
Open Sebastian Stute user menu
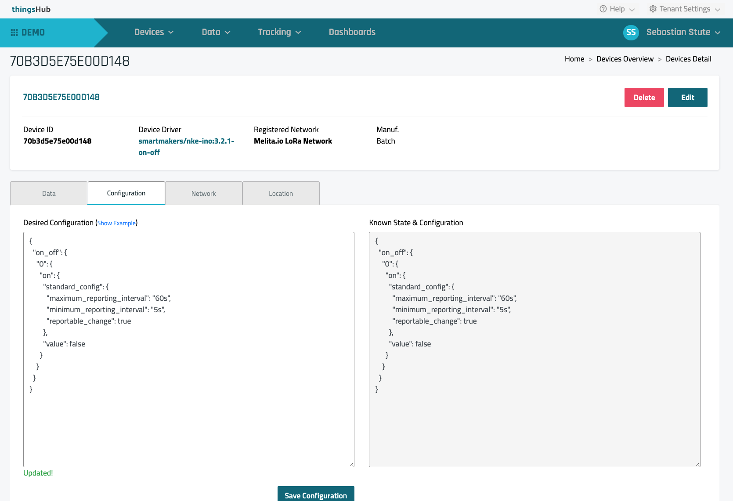point(683,32)
